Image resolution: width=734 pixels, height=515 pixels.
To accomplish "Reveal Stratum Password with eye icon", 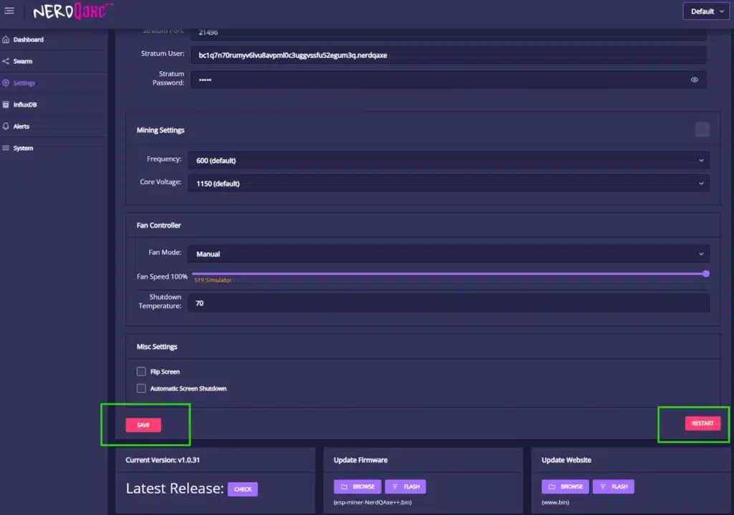I will tap(694, 80).
